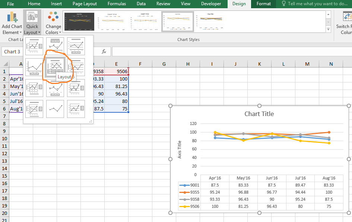Select column N header
Screen dimensions: 352x222
[x=331, y=64]
